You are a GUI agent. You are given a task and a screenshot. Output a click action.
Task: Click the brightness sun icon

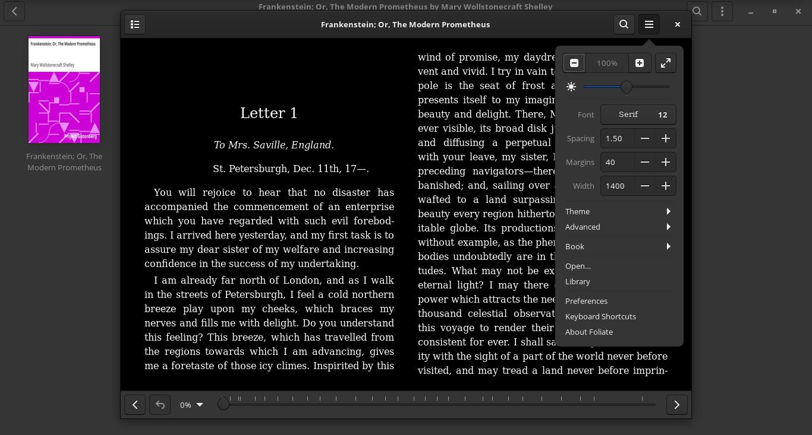pyautogui.click(x=571, y=87)
